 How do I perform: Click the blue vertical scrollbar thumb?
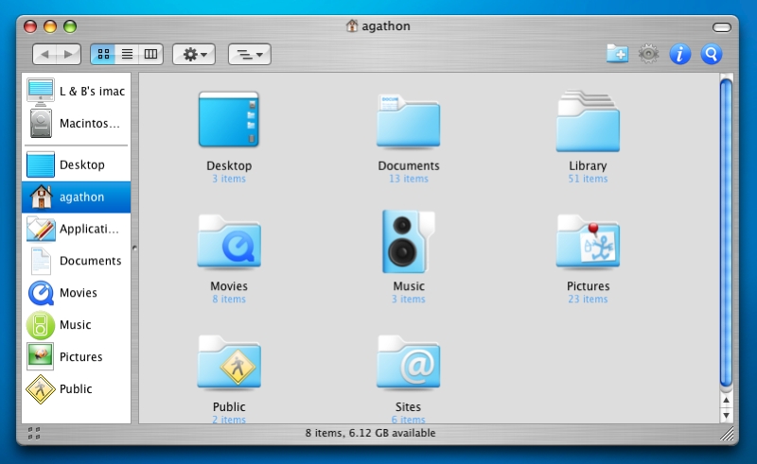[726, 232]
